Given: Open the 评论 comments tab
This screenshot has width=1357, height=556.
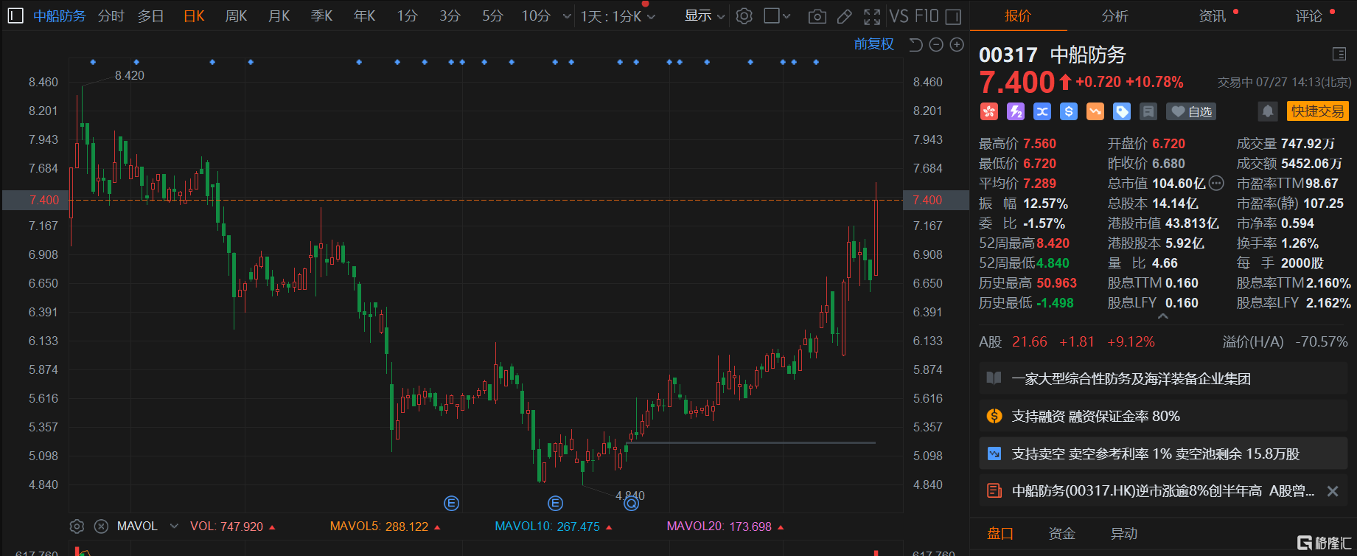Looking at the screenshot, I should [x=1308, y=16].
